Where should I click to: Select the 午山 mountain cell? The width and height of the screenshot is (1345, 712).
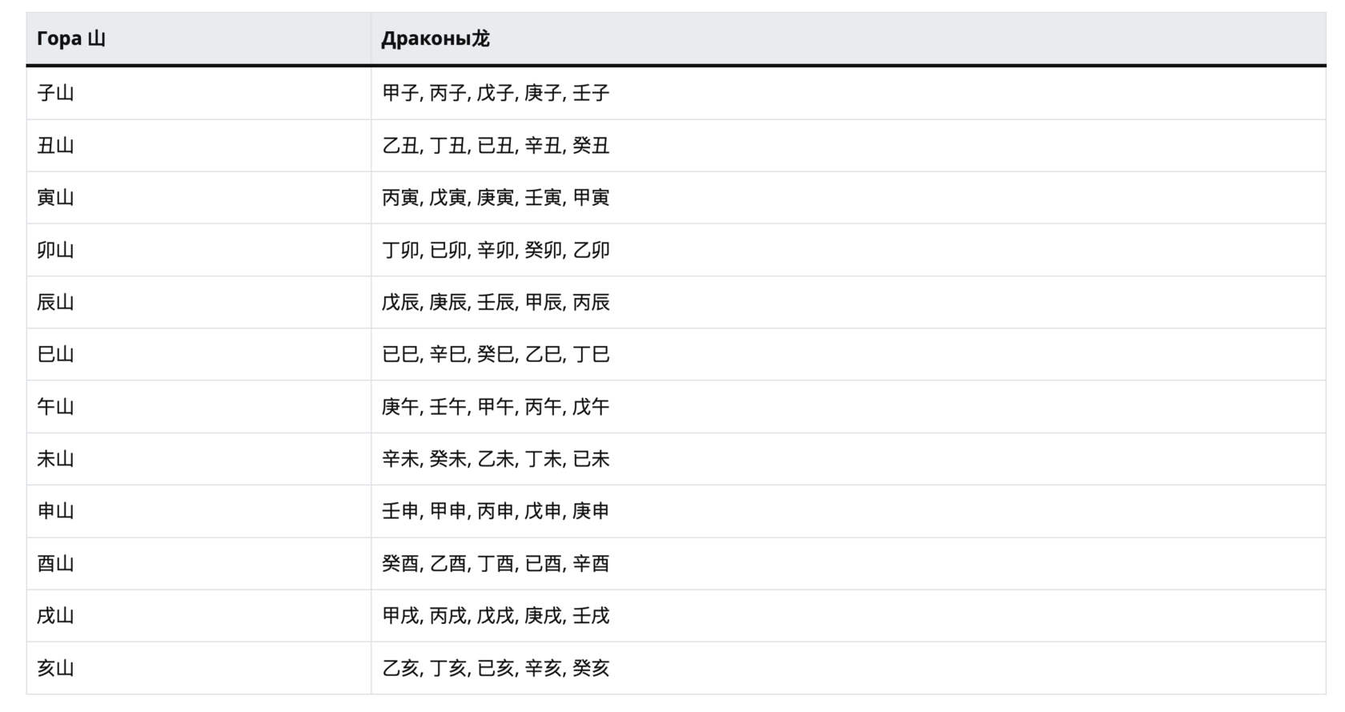coord(55,407)
